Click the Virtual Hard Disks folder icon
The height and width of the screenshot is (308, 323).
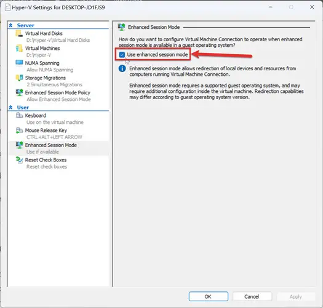(19, 33)
